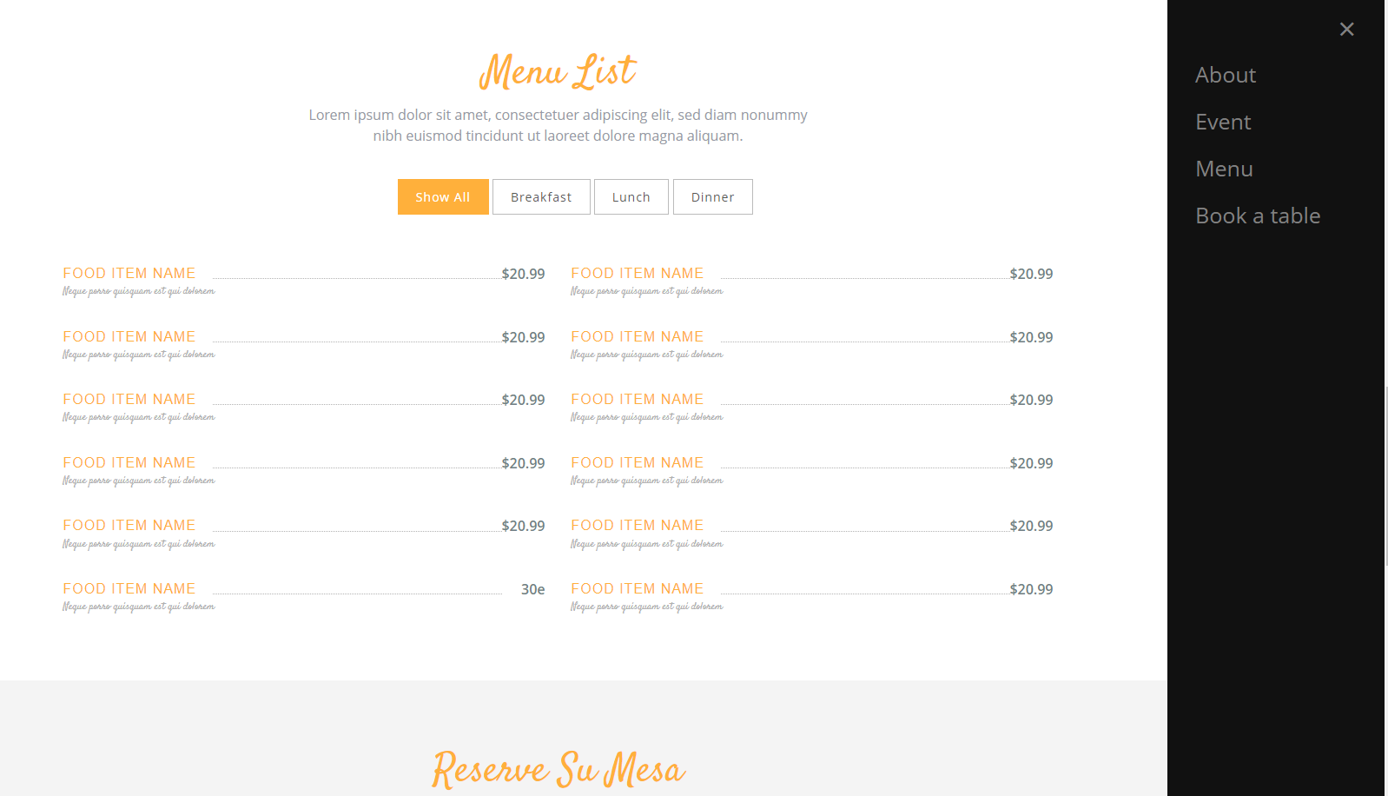Click the Menu List heading
The width and height of the screenshot is (1388, 796).
(558, 71)
